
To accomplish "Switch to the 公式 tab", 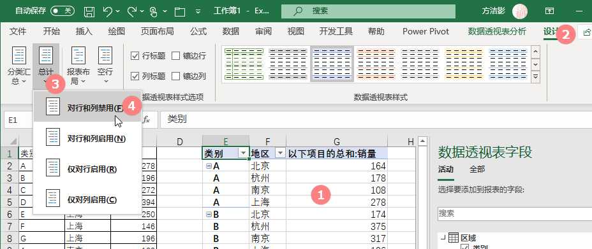I will point(198,32).
